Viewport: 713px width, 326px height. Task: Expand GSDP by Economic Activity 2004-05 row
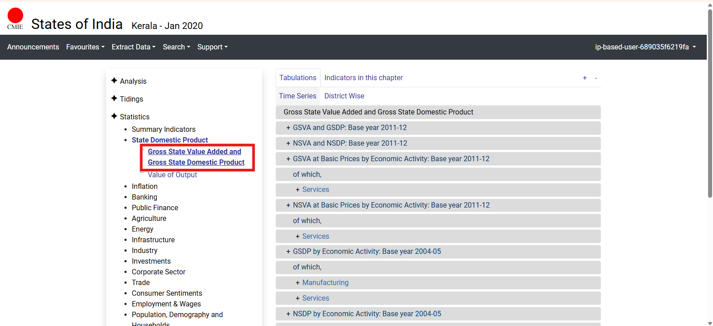[288, 252]
